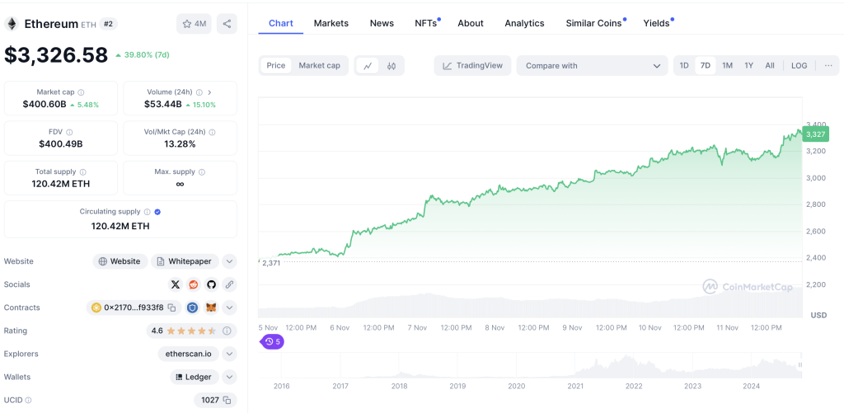This screenshot has width=844, height=413.
Task: Click the right handle of the history range bar
Action: 801,366
